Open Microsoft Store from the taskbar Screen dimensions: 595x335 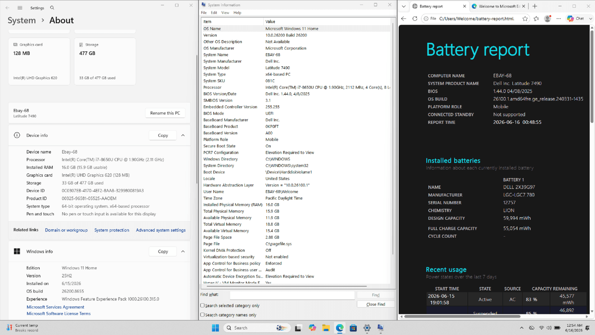coord(353,328)
